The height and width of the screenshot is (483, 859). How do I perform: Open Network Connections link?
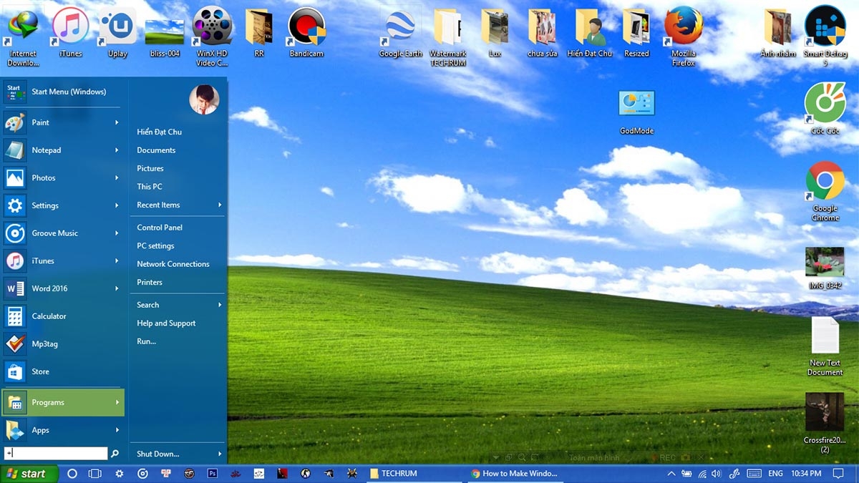(173, 264)
